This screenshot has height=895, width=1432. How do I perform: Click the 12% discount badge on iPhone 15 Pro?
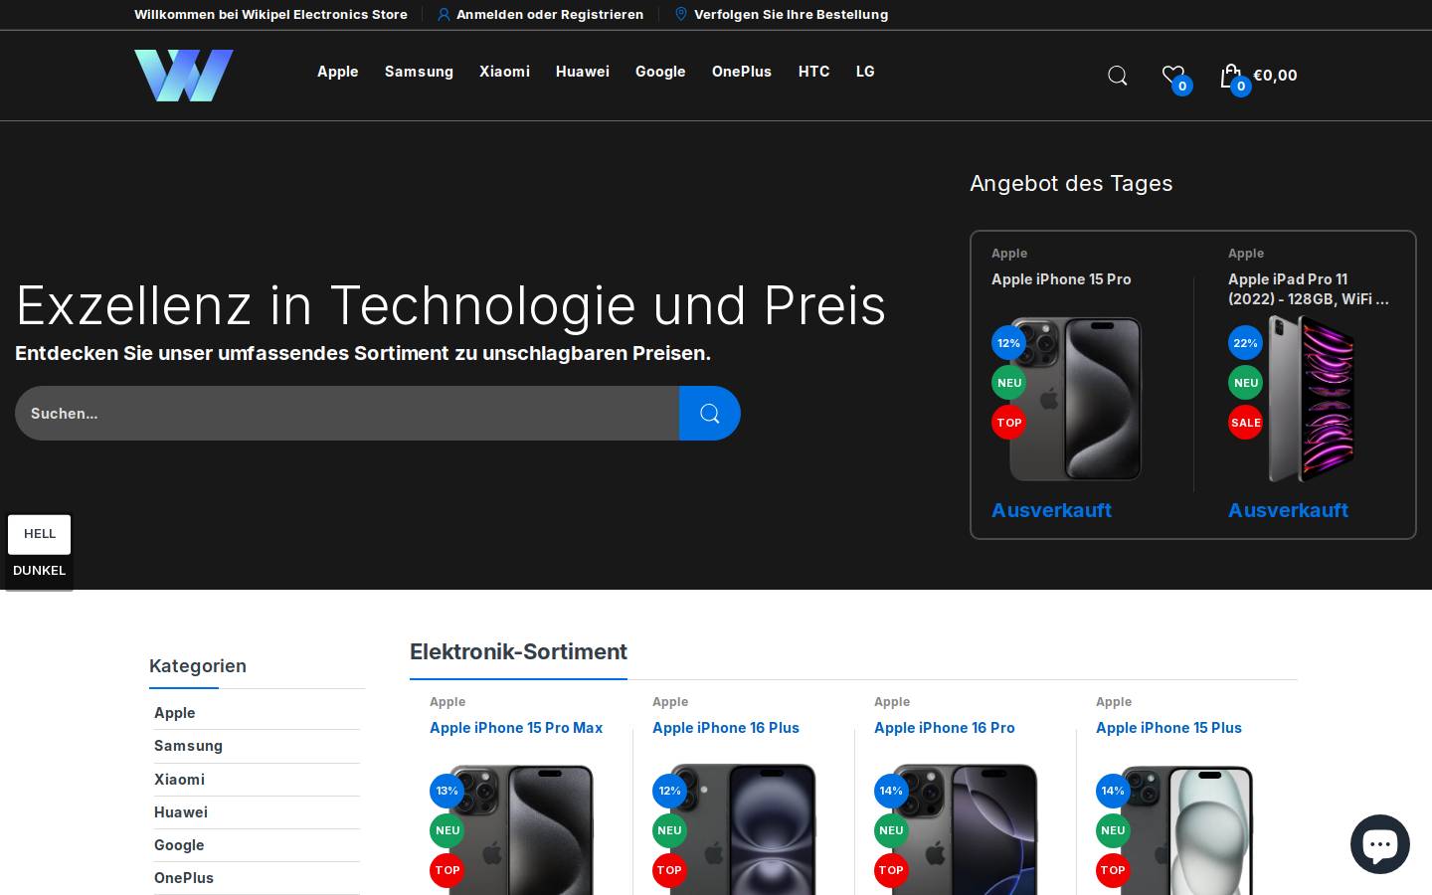click(1008, 343)
